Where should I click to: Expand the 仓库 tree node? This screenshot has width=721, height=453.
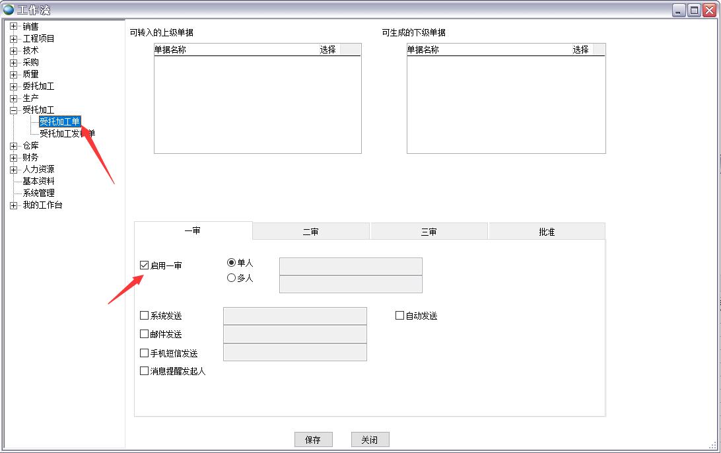(13, 145)
